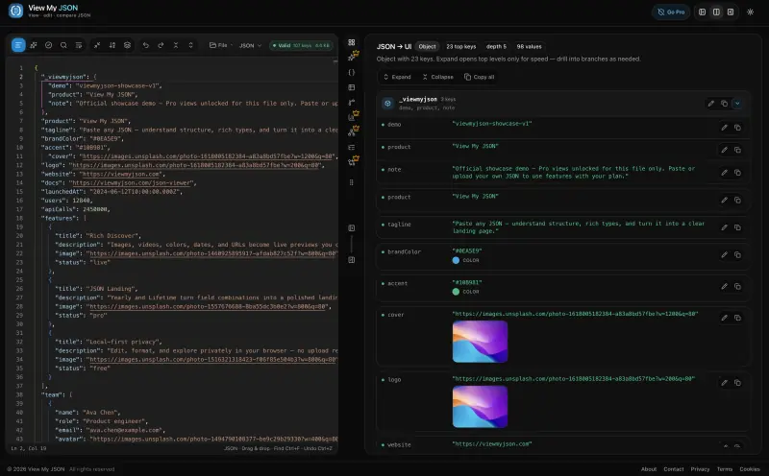
Task: Open the search magnifier in editor toolbar
Action: click(x=63, y=45)
